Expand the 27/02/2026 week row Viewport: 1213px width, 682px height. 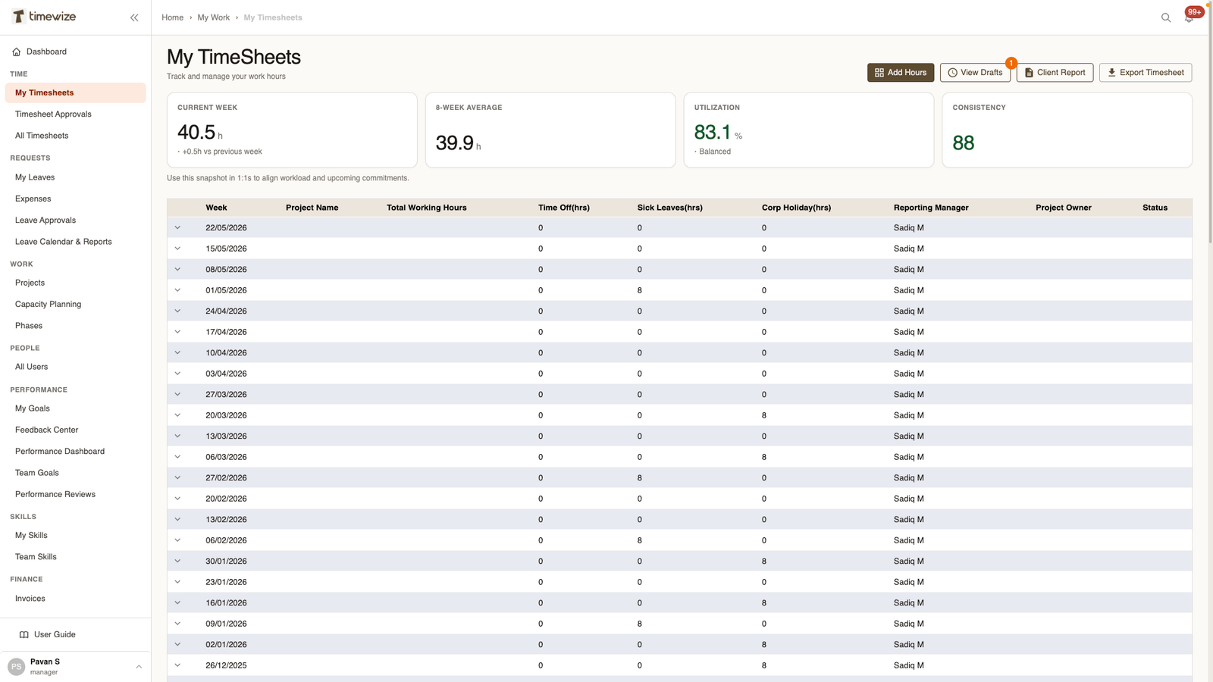coord(177,478)
